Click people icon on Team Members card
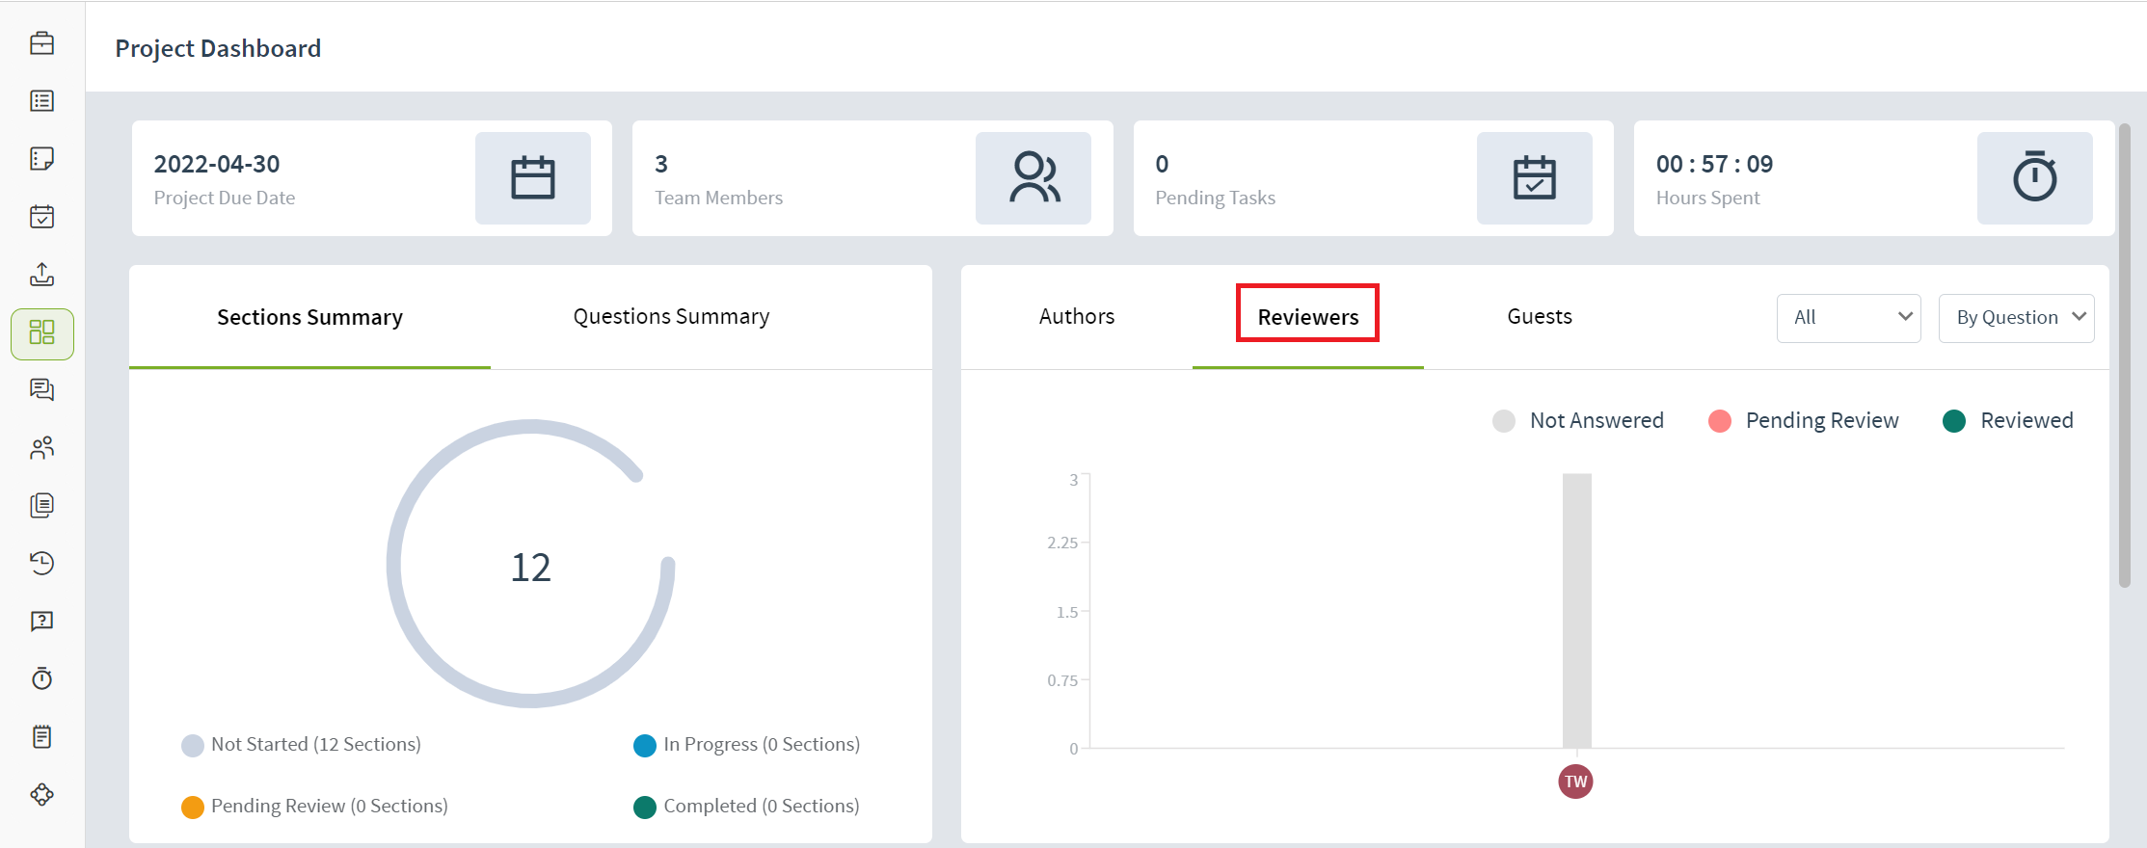The height and width of the screenshot is (848, 2147). click(x=1033, y=178)
